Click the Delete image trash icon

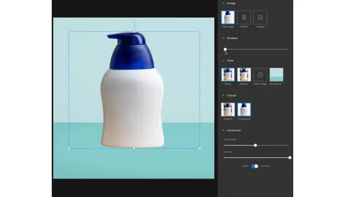pyautogui.click(x=244, y=17)
